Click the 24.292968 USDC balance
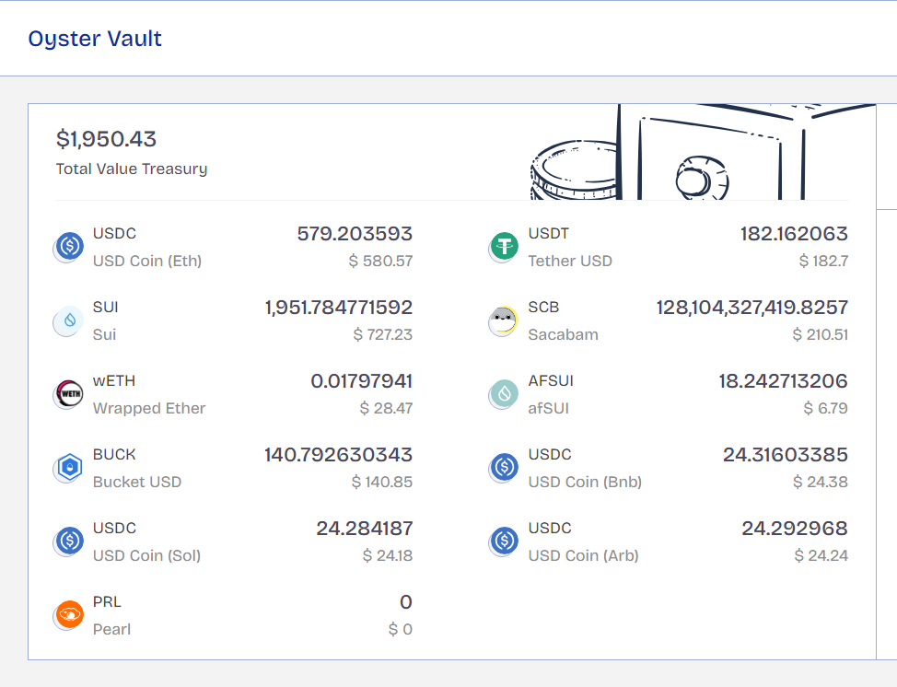Image resolution: width=897 pixels, height=687 pixels. pos(795,529)
